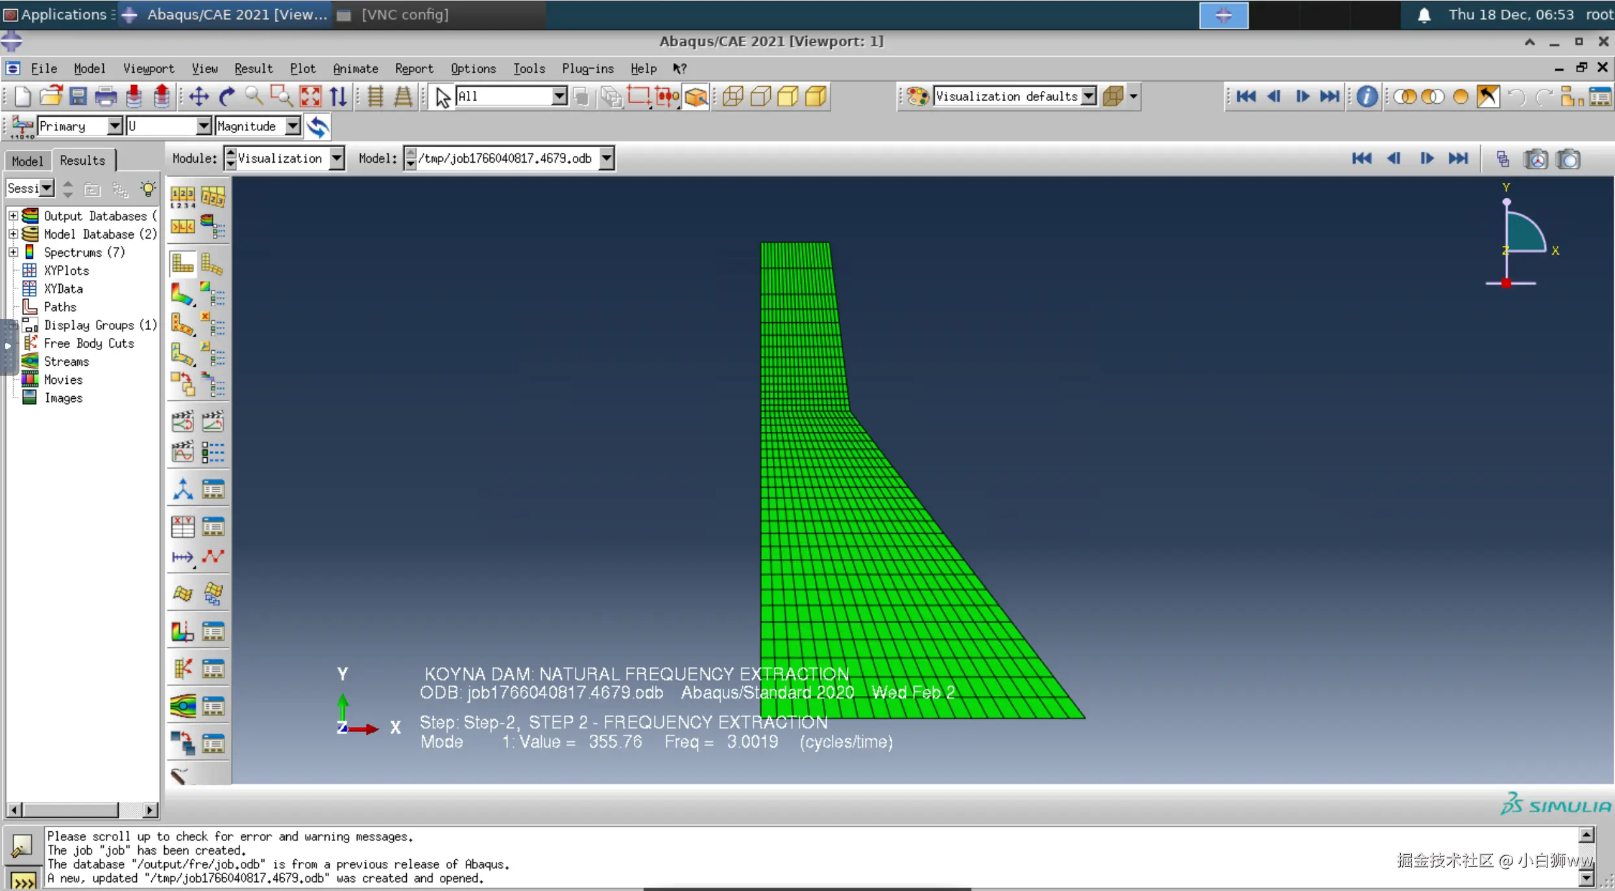Expand the Output Databases tree node
Screen dimensions: 1615x891
pyautogui.click(x=13, y=216)
